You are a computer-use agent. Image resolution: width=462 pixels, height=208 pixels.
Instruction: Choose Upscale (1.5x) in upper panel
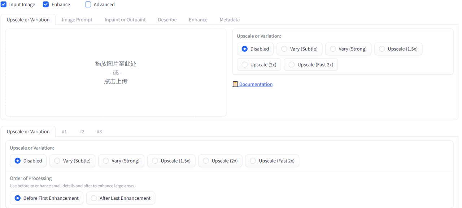click(398, 49)
